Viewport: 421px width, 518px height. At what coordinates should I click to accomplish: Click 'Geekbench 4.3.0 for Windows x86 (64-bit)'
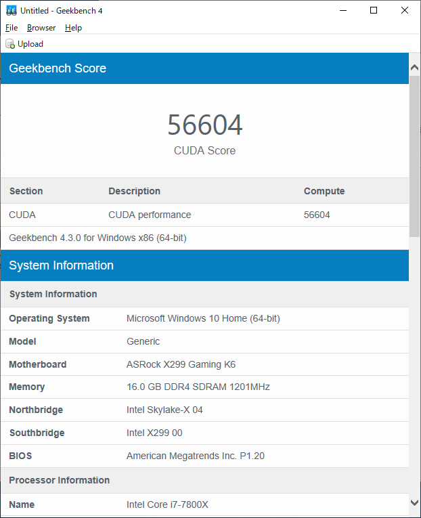point(97,238)
